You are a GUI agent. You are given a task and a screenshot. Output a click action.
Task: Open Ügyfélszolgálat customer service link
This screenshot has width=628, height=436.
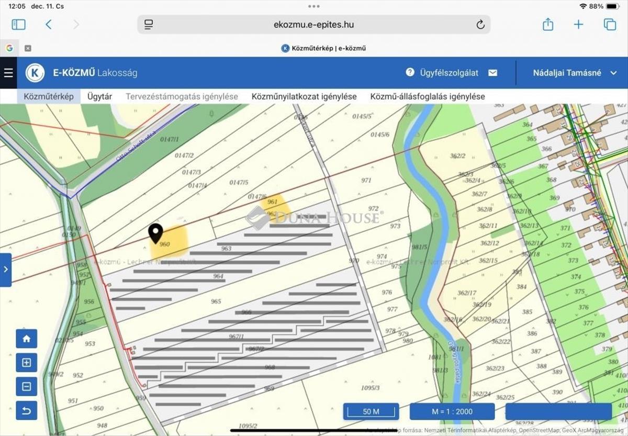[x=442, y=73]
